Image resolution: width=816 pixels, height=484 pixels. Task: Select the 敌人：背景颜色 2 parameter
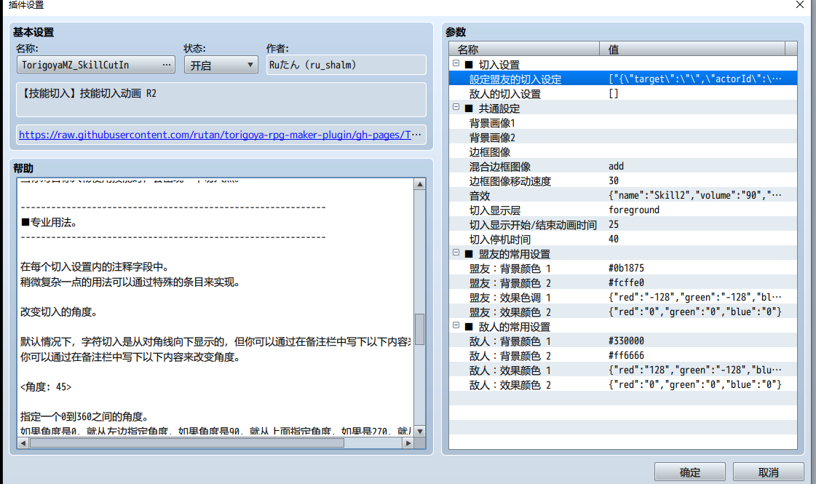(x=623, y=355)
